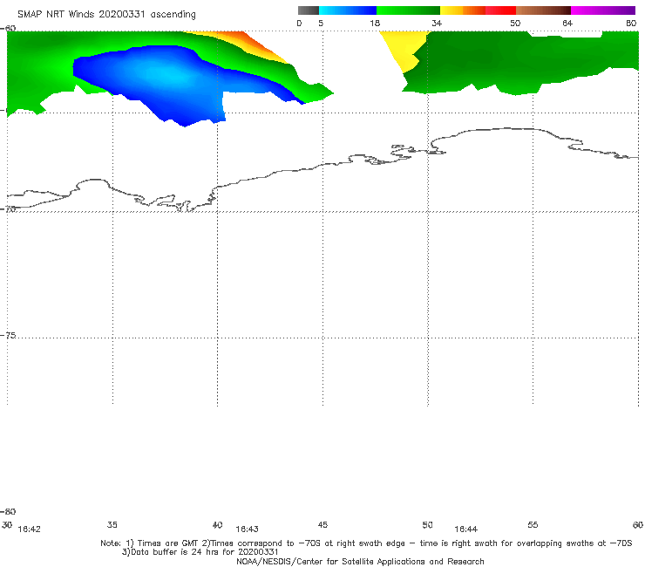Click the longitude label '40'
This screenshot has height=567, width=645.
tap(217, 524)
